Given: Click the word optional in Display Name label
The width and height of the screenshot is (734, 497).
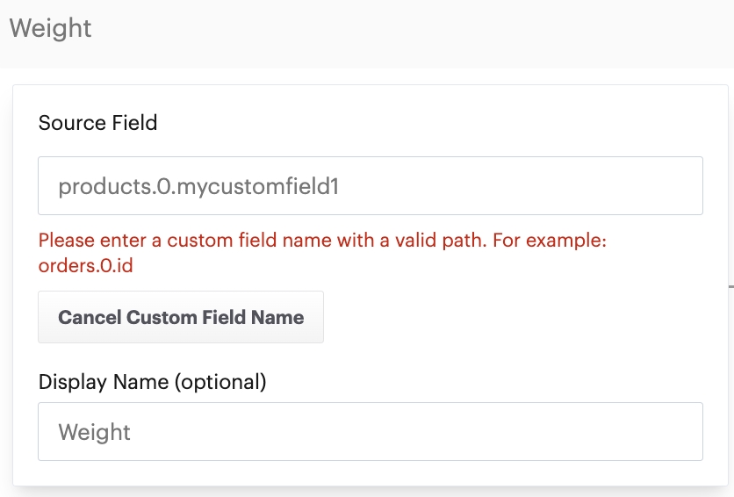Looking at the screenshot, I should [x=223, y=382].
